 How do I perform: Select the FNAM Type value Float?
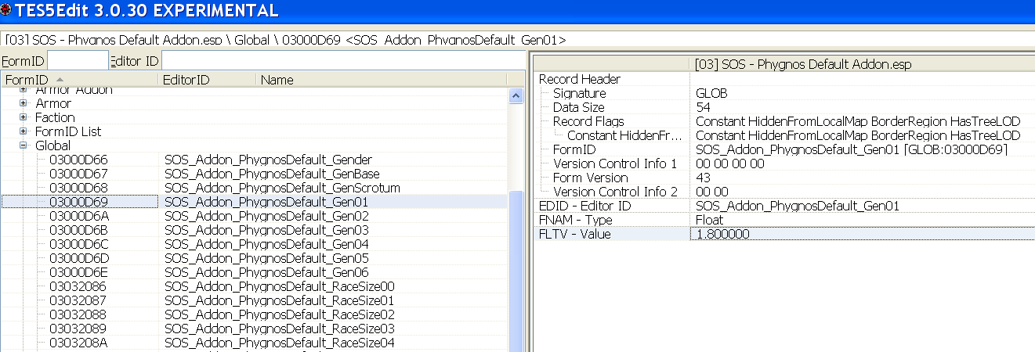pos(709,220)
